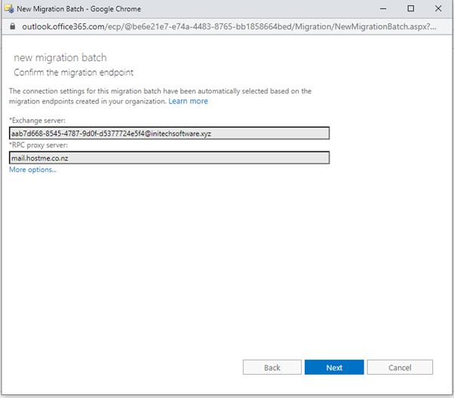Image resolution: width=454 pixels, height=398 pixels.
Task: Click the connection settings description paragraph
Action: (x=160, y=96)
